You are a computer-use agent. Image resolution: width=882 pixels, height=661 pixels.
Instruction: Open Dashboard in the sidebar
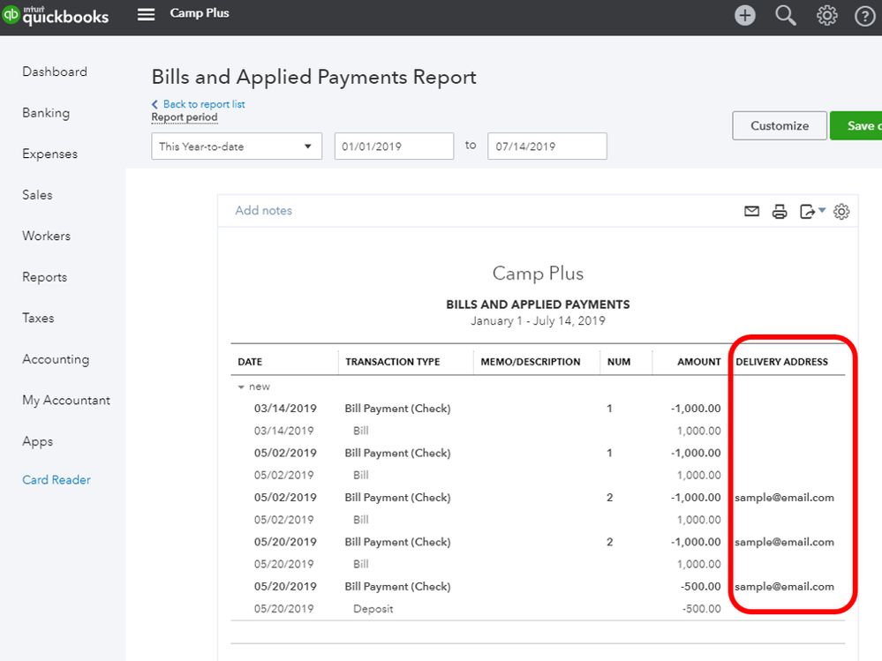coord(55,72)
